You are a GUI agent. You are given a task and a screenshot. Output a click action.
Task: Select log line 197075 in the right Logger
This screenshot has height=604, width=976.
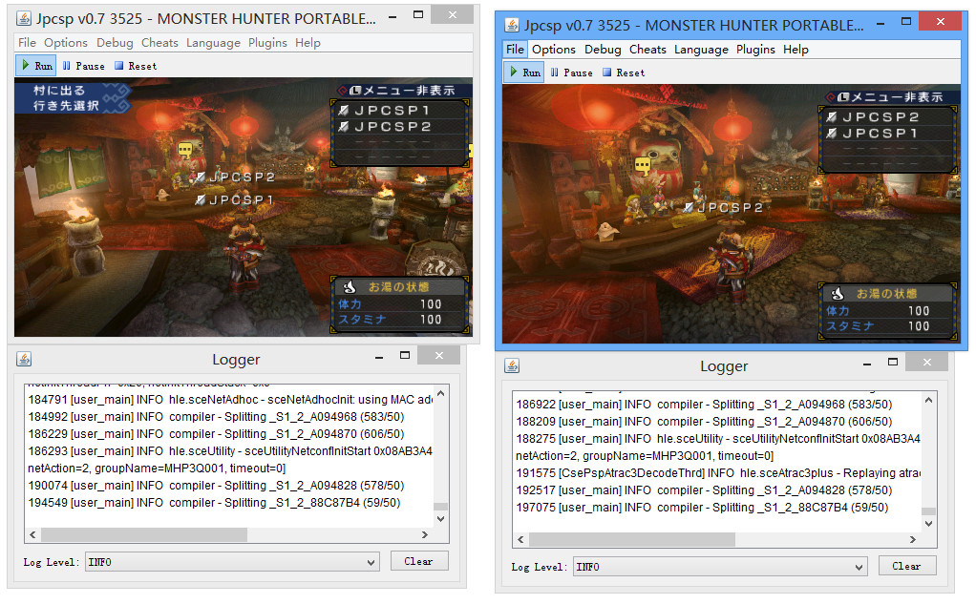pyautogui.click(x=702, y=508)
